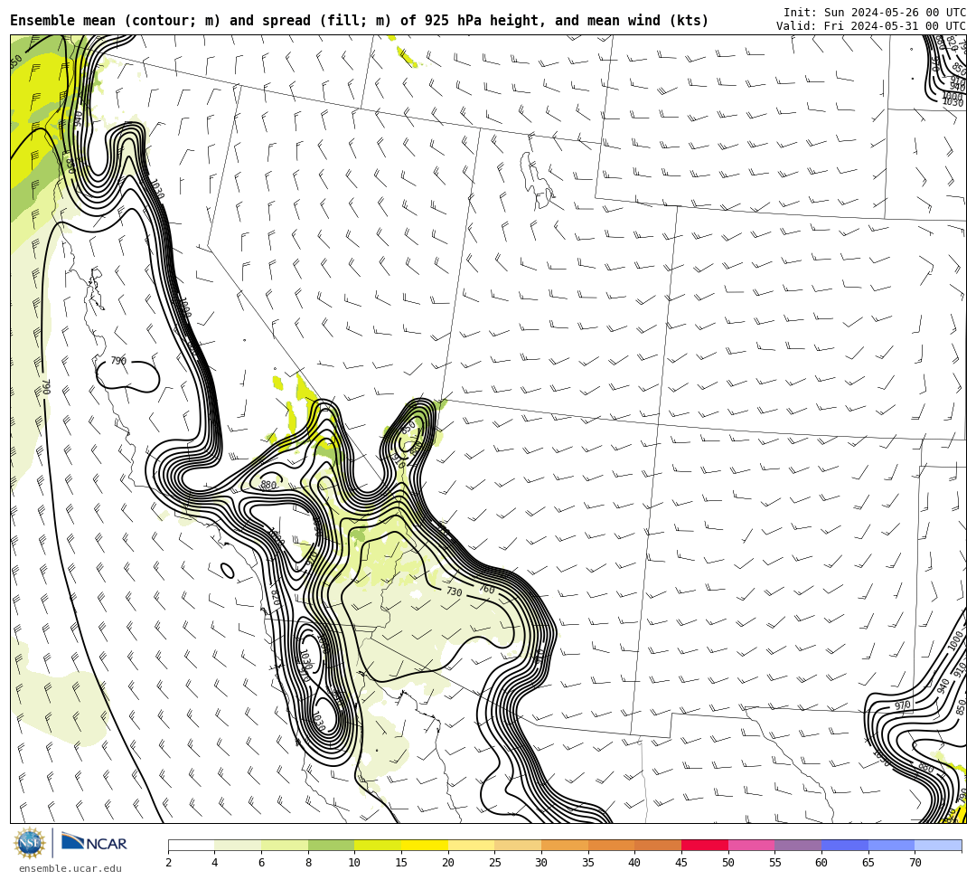
Task: Click the colorbar tick label '8'
Action: point(308,863)
